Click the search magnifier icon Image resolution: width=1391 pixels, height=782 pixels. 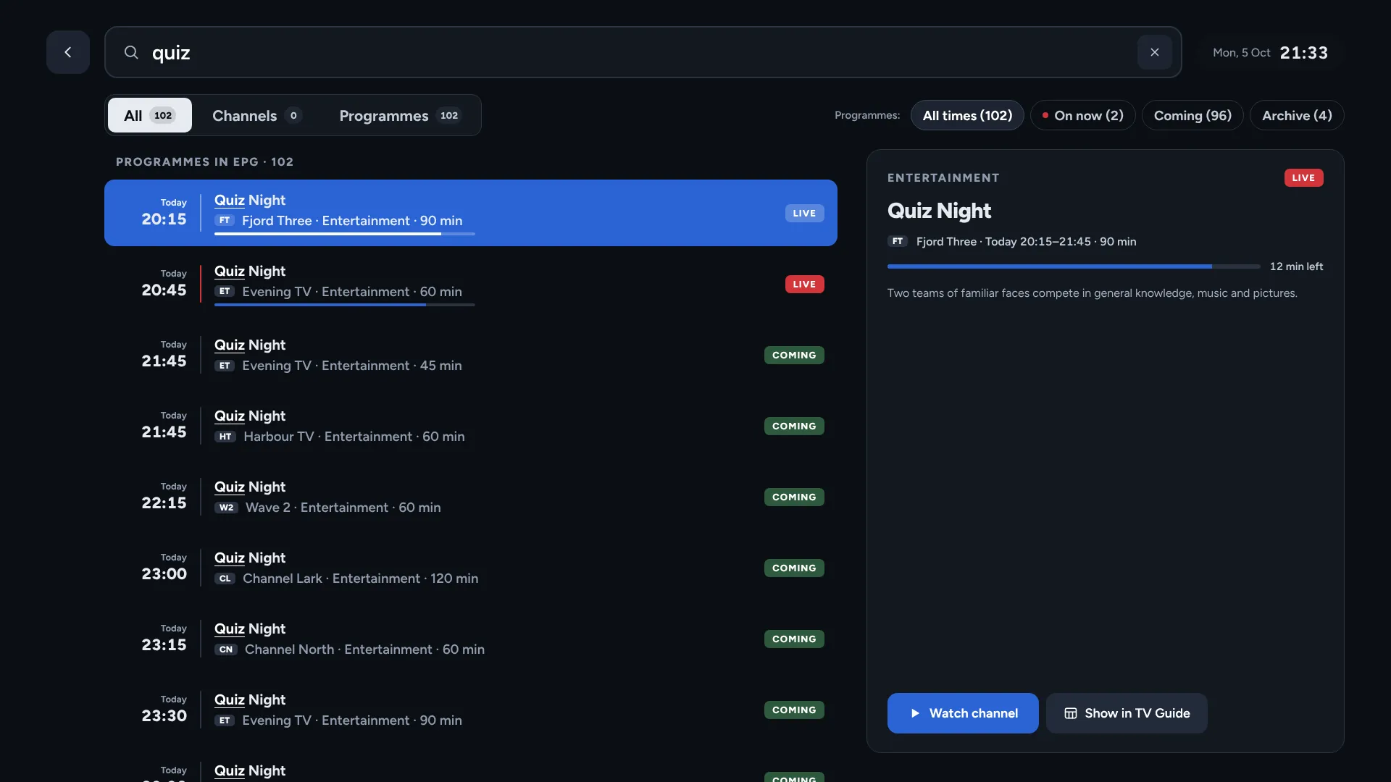(x=131, y=52)
